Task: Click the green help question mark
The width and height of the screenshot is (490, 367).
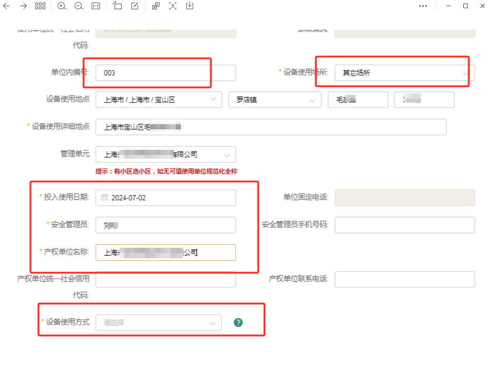Action: 238,322
